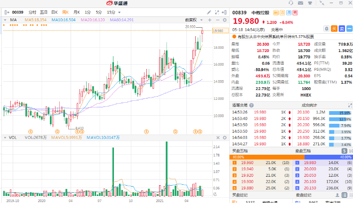Screen dimensions: 353x203
Task: Open the shareholder transfer 5.37% news alert
Action: click(x=275, y=37)
